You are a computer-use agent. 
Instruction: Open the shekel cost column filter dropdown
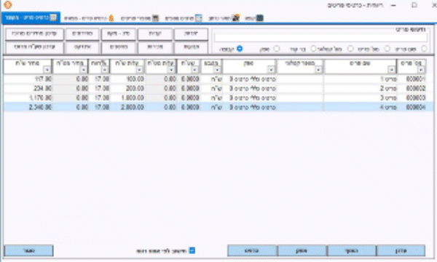[139, 70]
